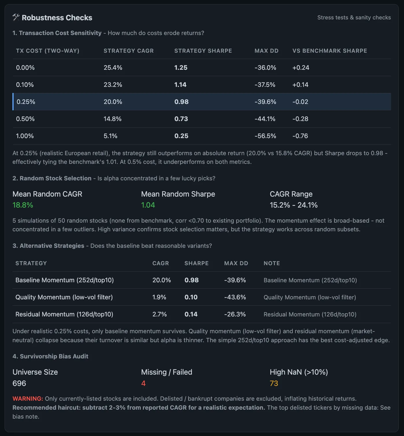Click the Max DD header in cost table
The height and width of the screenshot is (436, 404).
(266, 51)
